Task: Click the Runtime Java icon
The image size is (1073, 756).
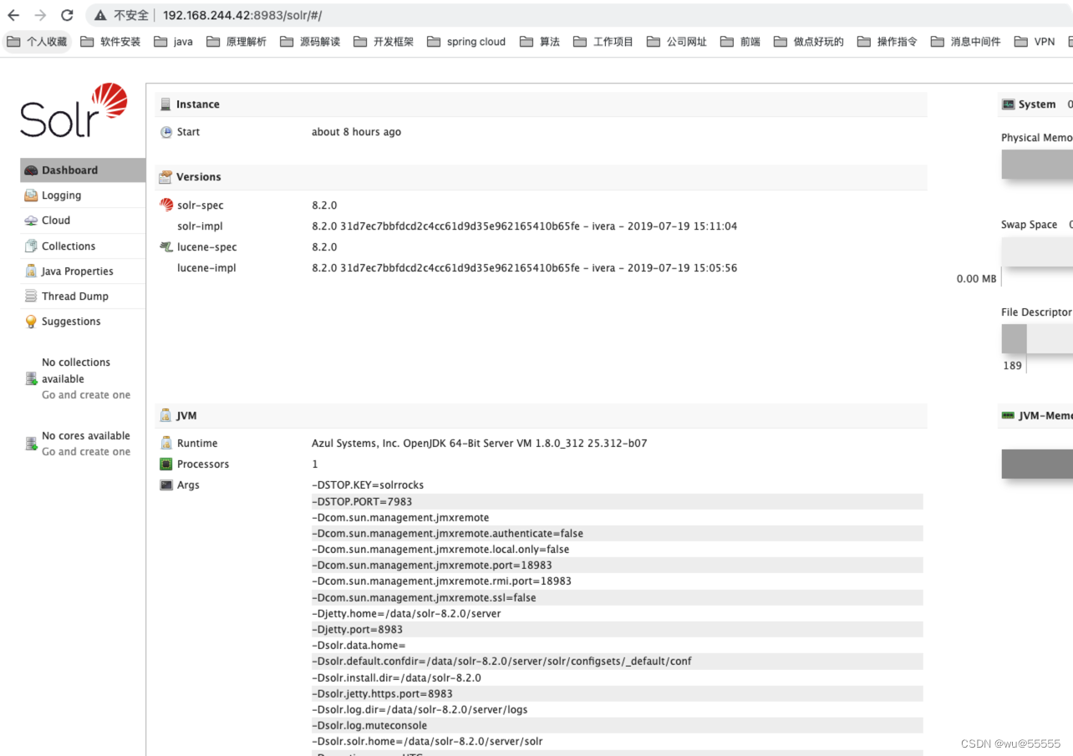Action: (x=166, y=444)
